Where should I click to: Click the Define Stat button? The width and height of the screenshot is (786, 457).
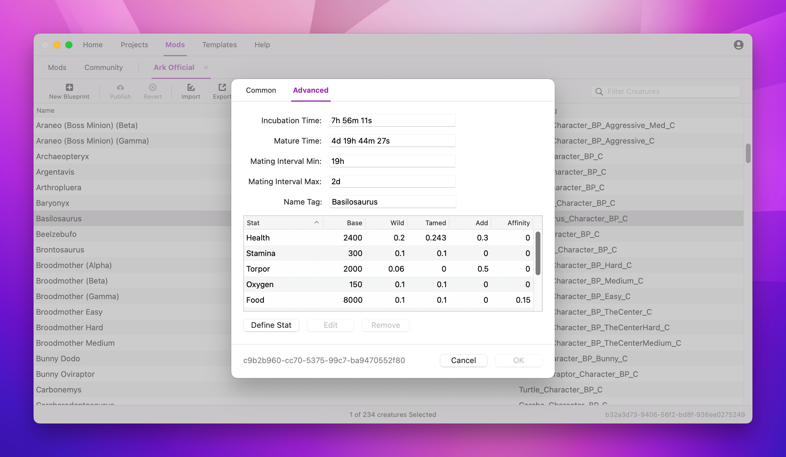pos(271,325)
